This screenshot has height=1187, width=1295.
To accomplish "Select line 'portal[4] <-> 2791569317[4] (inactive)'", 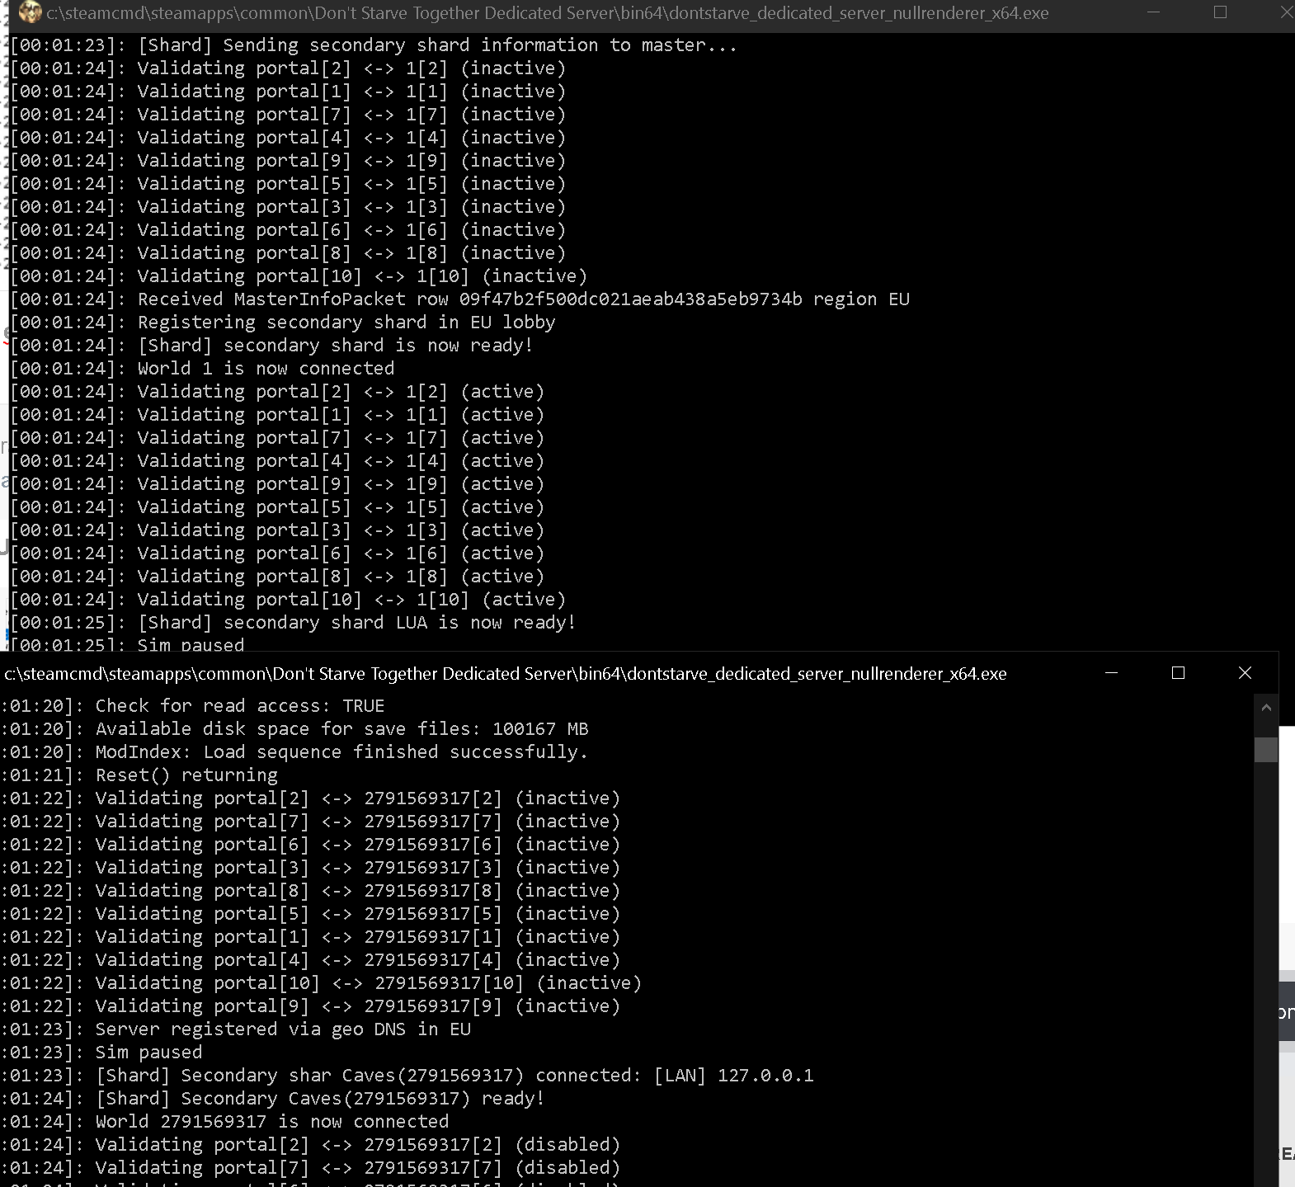I will click(310, 960).
